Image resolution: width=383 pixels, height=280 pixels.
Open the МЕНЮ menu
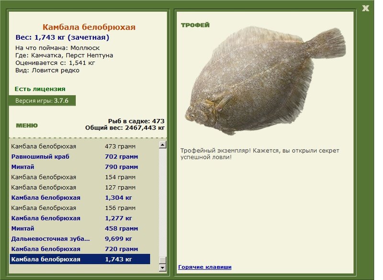pos(27,126)
